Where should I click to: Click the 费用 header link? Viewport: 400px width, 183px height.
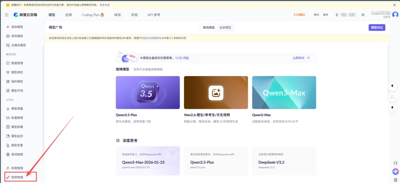point(316,15)
